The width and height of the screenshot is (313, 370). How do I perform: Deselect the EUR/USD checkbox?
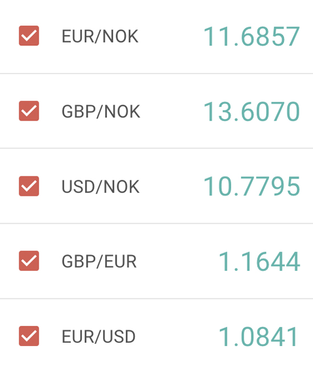(x=29, y=336)
